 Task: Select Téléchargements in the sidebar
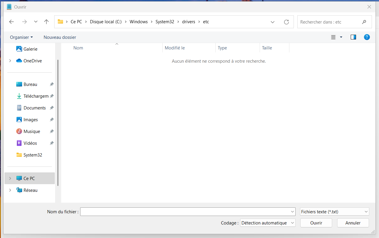point(36,96)
